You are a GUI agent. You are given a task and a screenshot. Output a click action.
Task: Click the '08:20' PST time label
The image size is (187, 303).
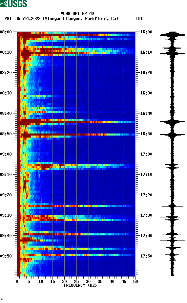coord(6,73)
